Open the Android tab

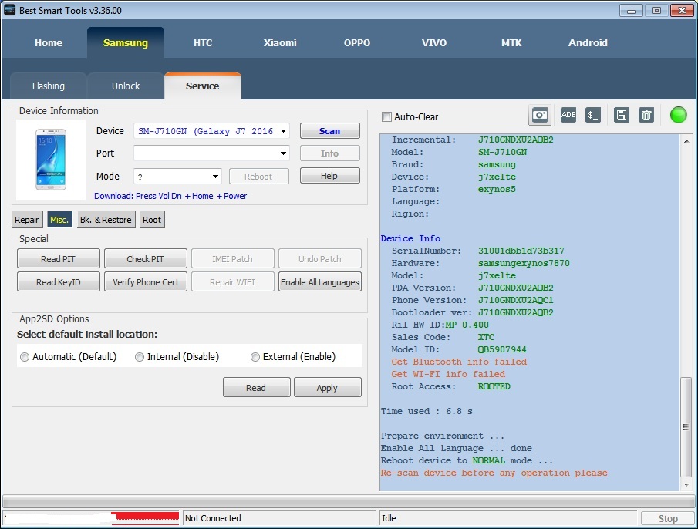click(x=588, y=42)
